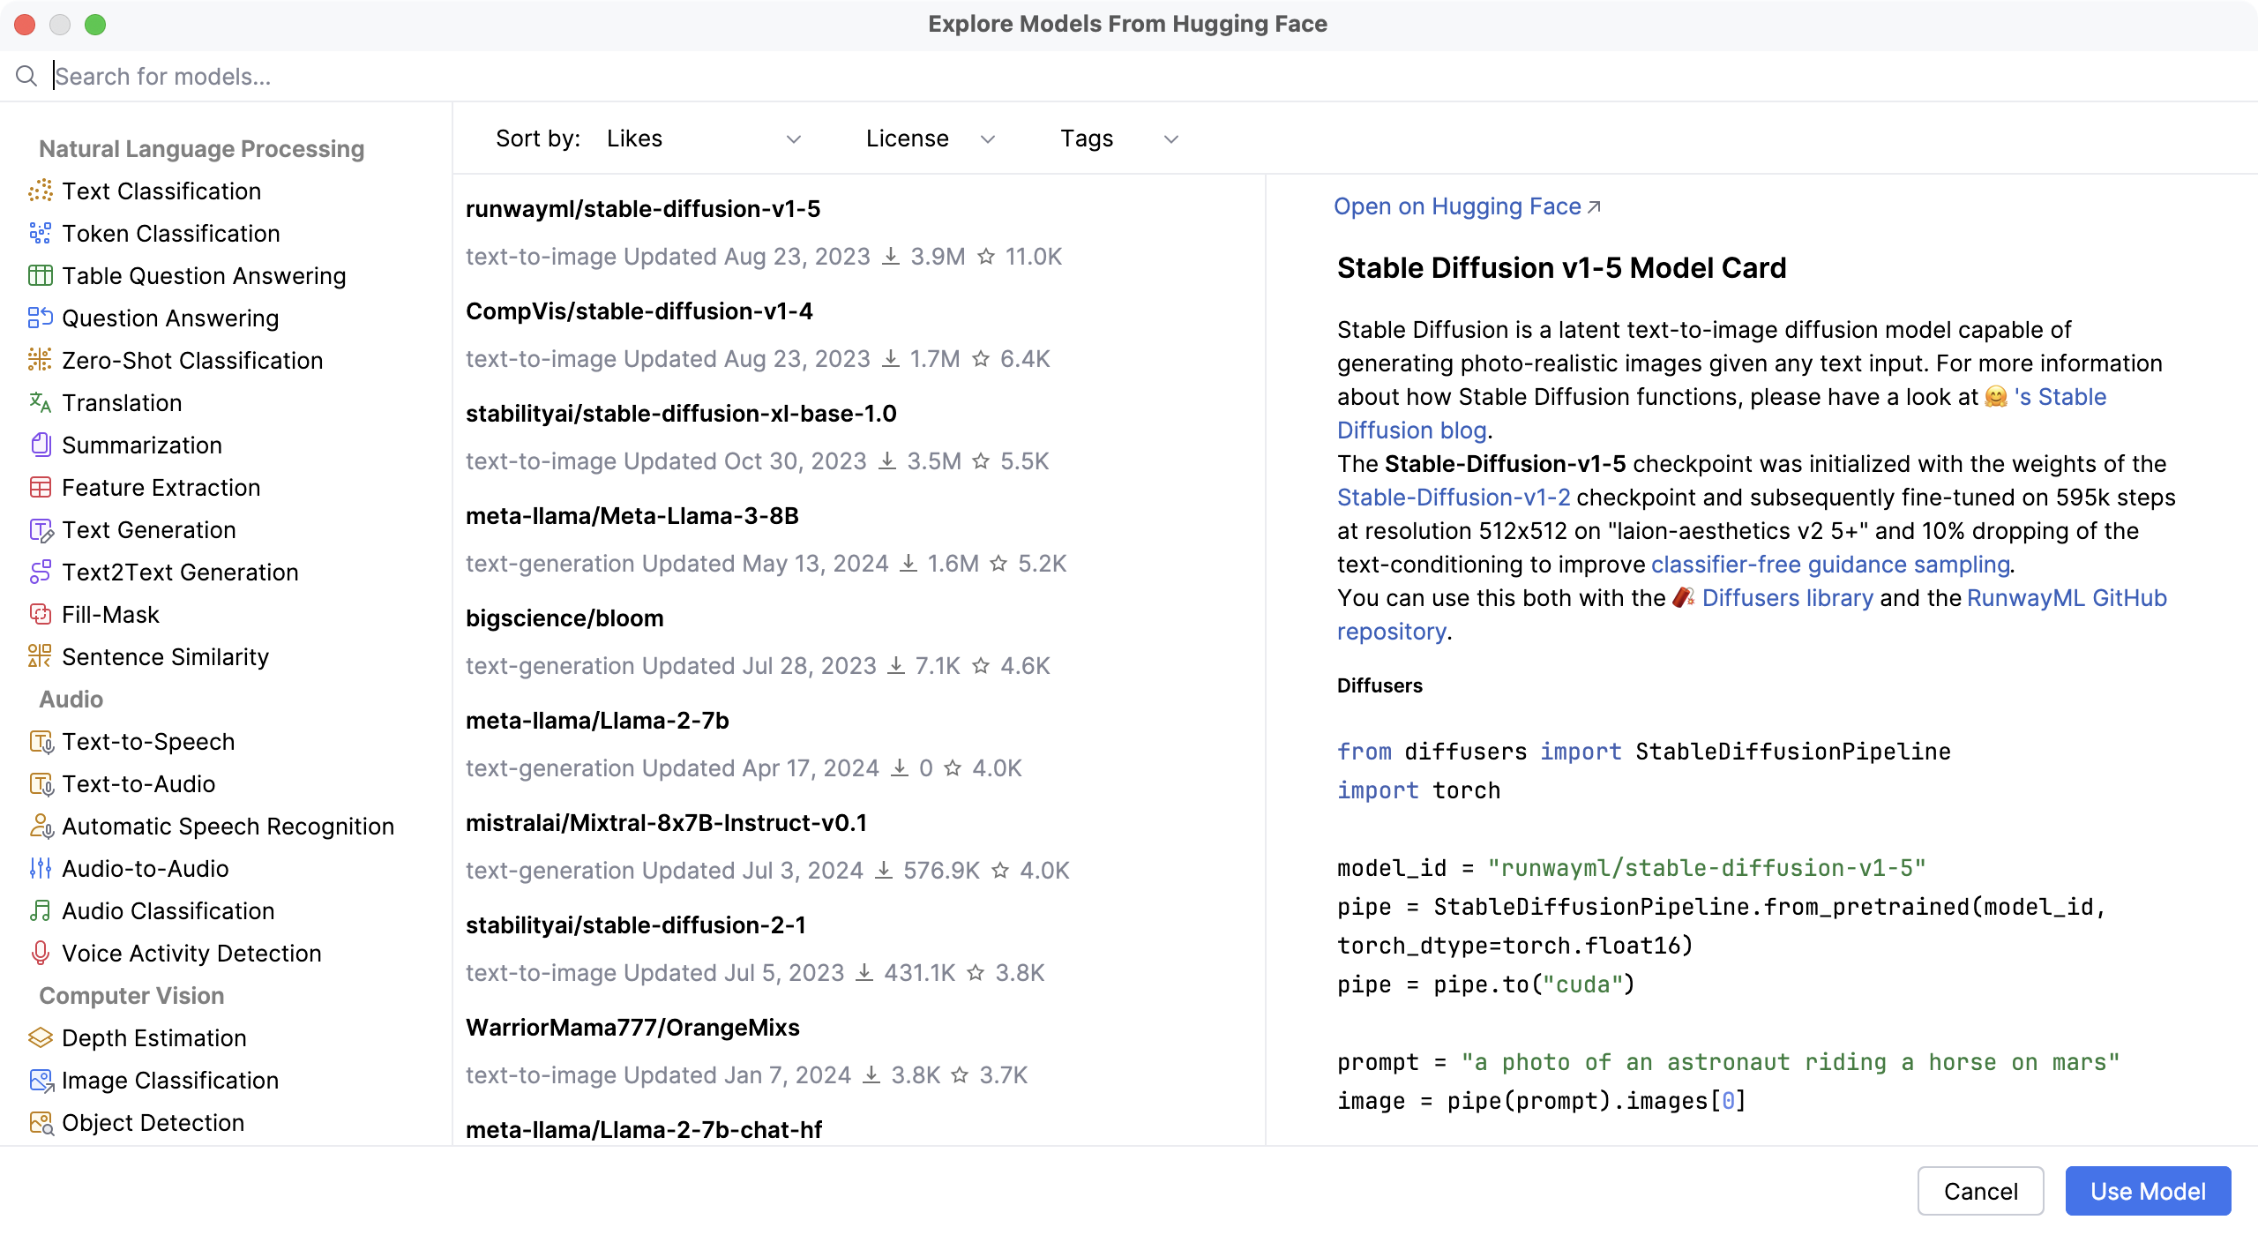Expand the License filter dropdown
The height and width of the screenshot is (1235, 2258).
[x=930, y=139]
